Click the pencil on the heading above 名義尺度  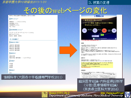(19, 42)
